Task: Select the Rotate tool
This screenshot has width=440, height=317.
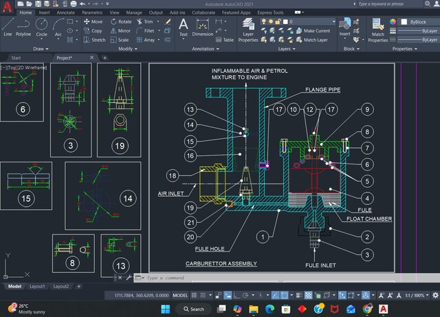Action: coord(121,21)
